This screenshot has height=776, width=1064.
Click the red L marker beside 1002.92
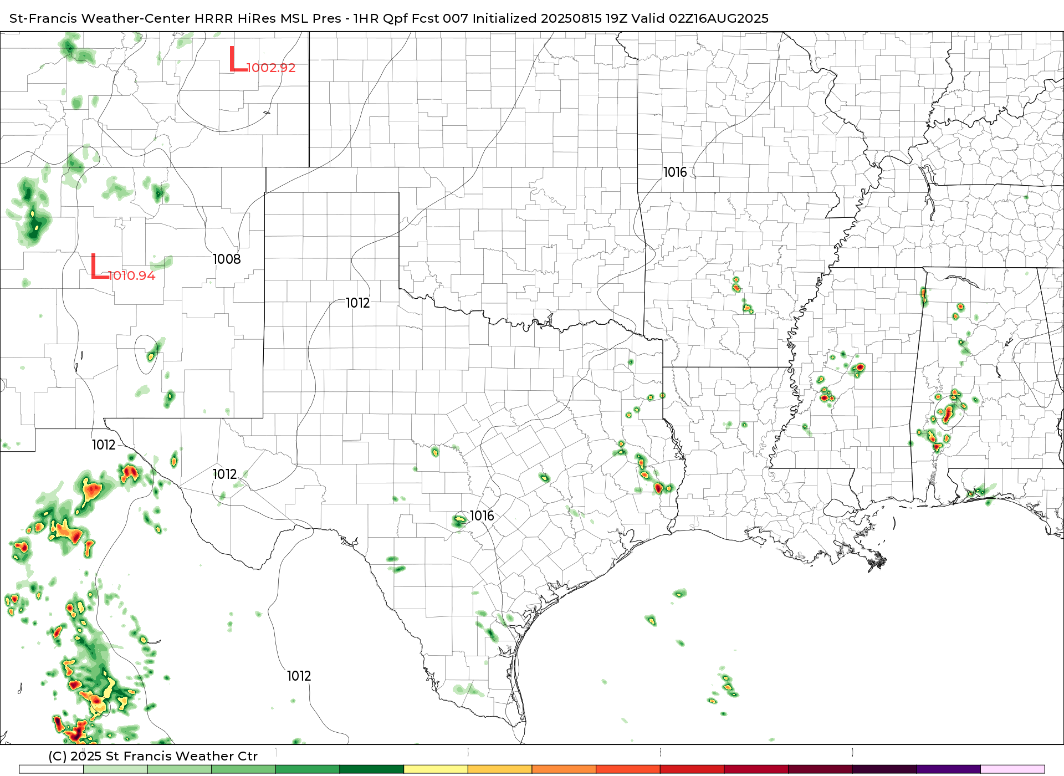click(238, 59)
